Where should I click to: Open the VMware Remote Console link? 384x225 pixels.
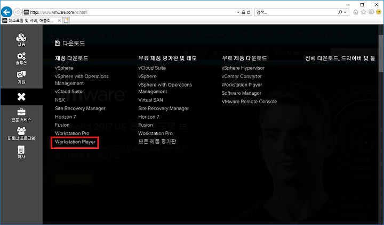[x=249, y=102]
